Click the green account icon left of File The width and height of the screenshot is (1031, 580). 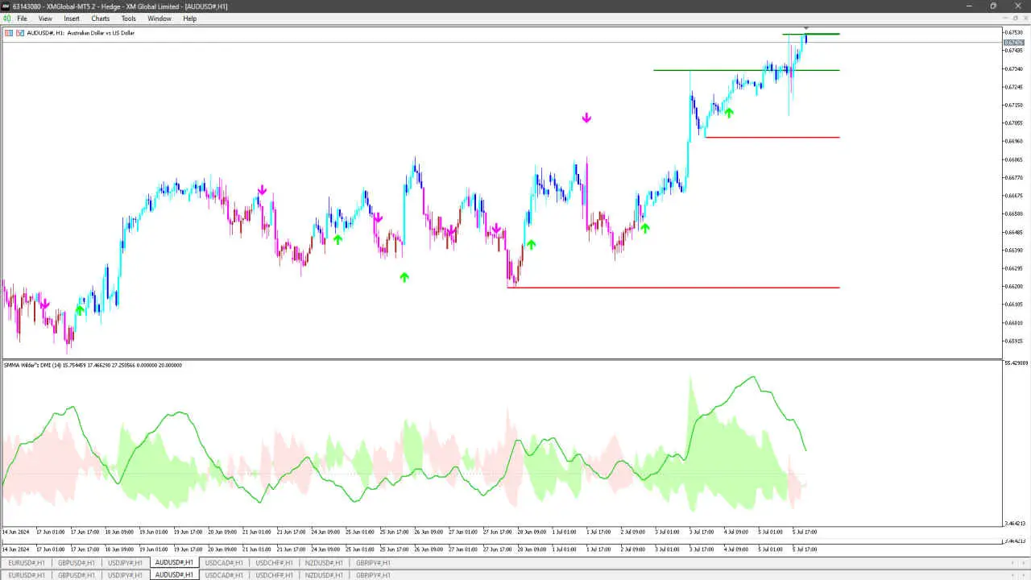(7, 19)
